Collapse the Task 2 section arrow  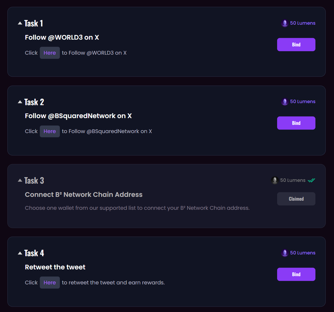point(20,102)
